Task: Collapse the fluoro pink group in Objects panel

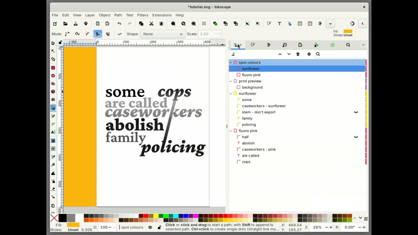Action: click(x=231, y=131)
